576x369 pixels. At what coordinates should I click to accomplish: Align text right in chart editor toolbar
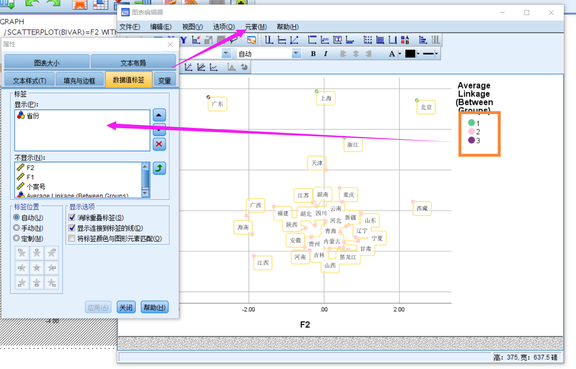coord(369,54)
